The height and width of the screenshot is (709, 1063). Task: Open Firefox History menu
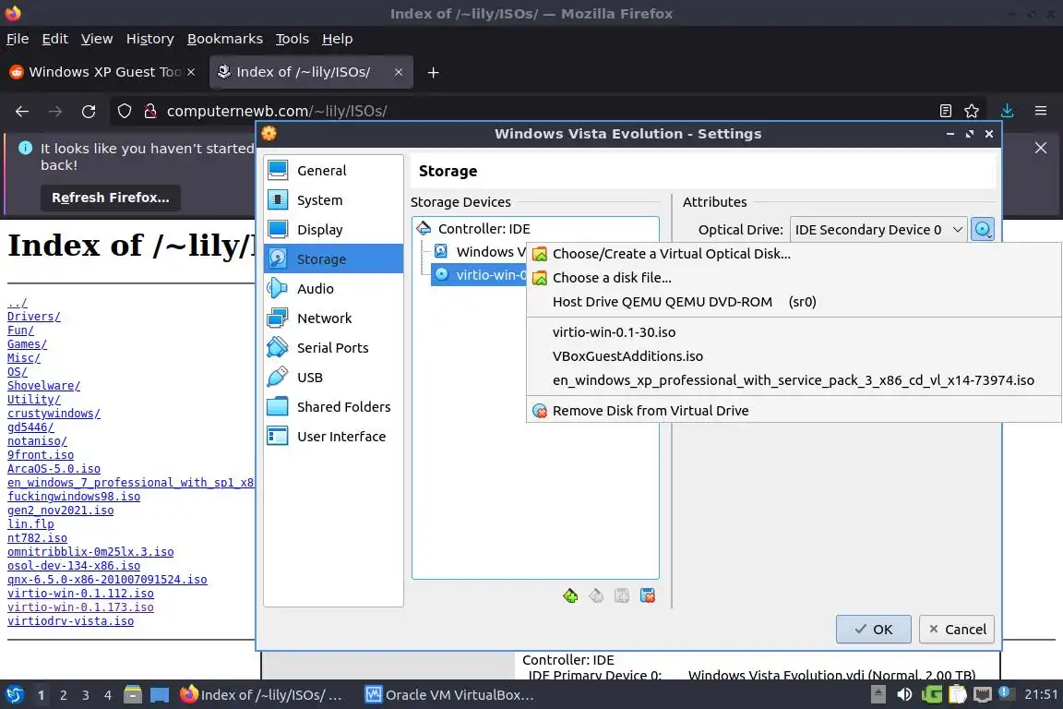pos(149,39)
